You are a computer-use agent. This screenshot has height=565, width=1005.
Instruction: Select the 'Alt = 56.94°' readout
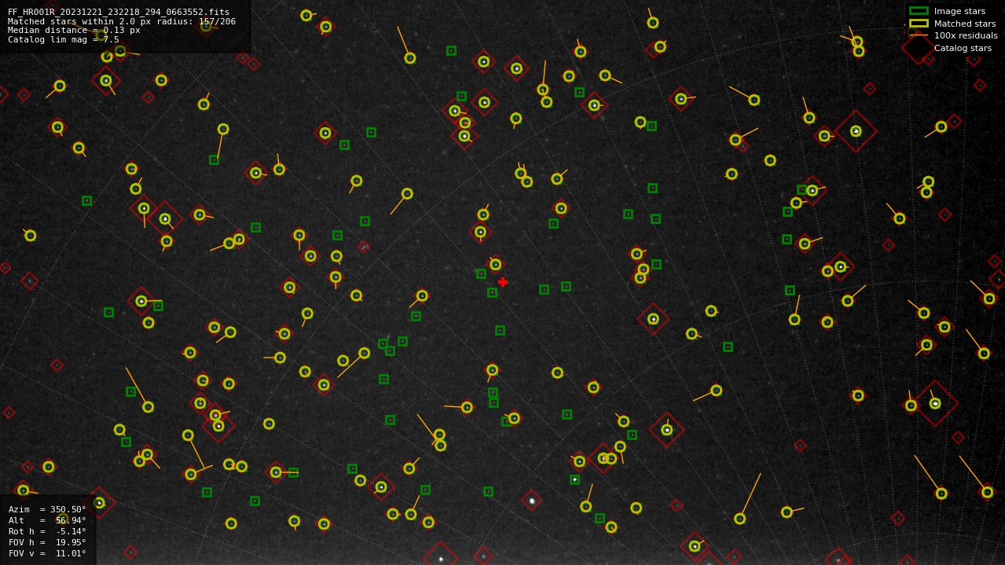coord(47,520)
